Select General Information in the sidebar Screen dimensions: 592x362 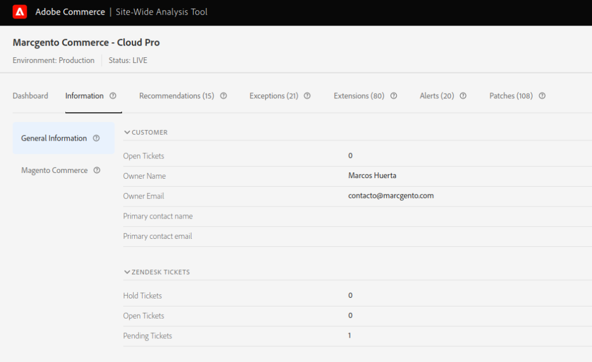64,138
